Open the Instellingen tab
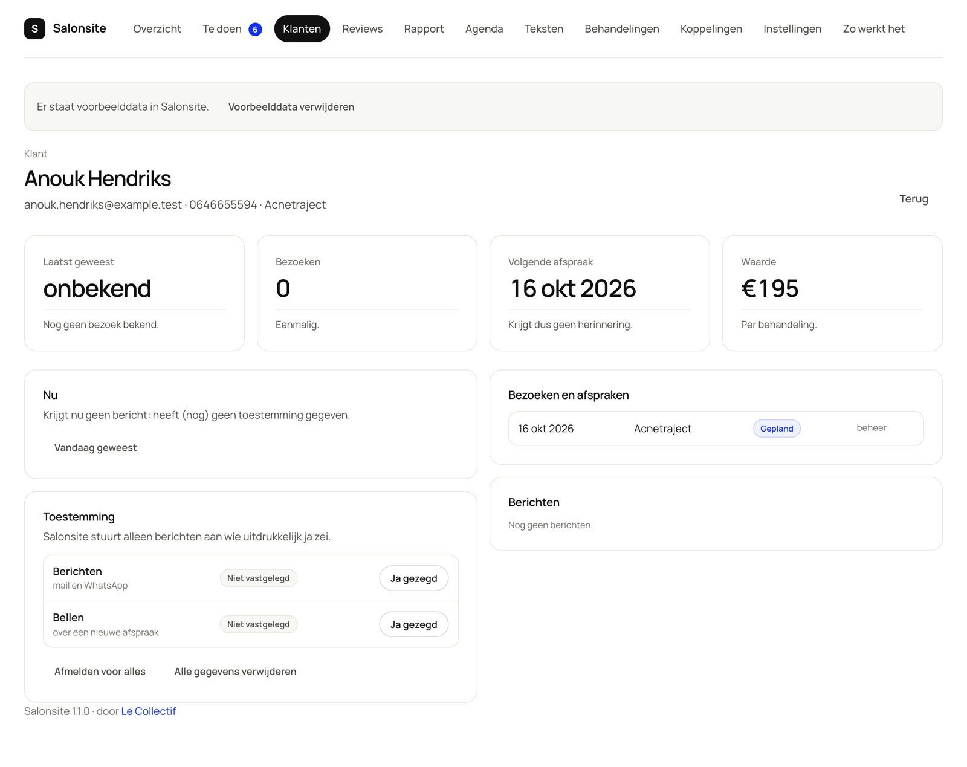Image resolution: width=967 pixels, height=767 pixels. [792, 28]
